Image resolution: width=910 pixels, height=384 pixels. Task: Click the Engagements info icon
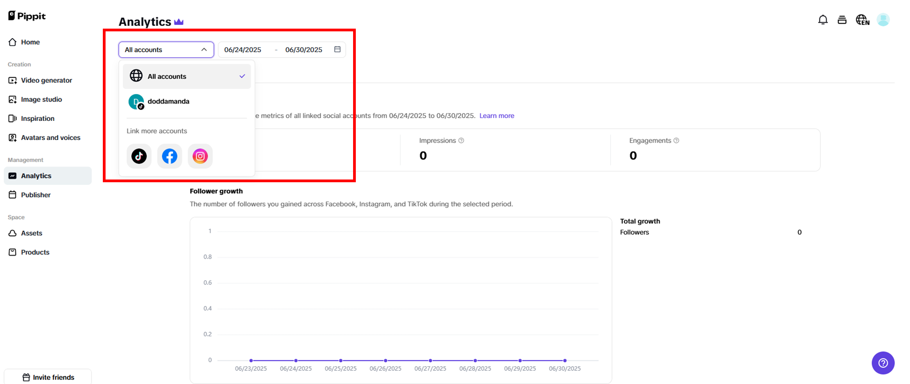pyautogui.click(x=676, y=140)
